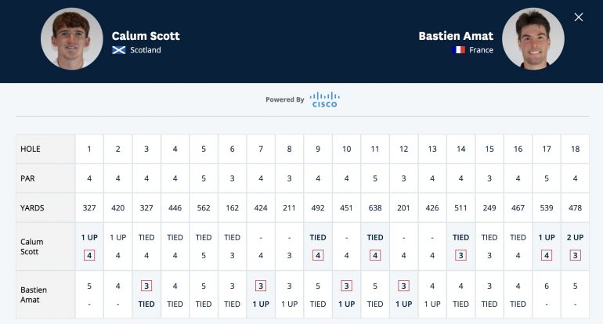The image size is (603, 324).
Task: Click the 638 yards cell for hole 11
Action: click(375, 208)
